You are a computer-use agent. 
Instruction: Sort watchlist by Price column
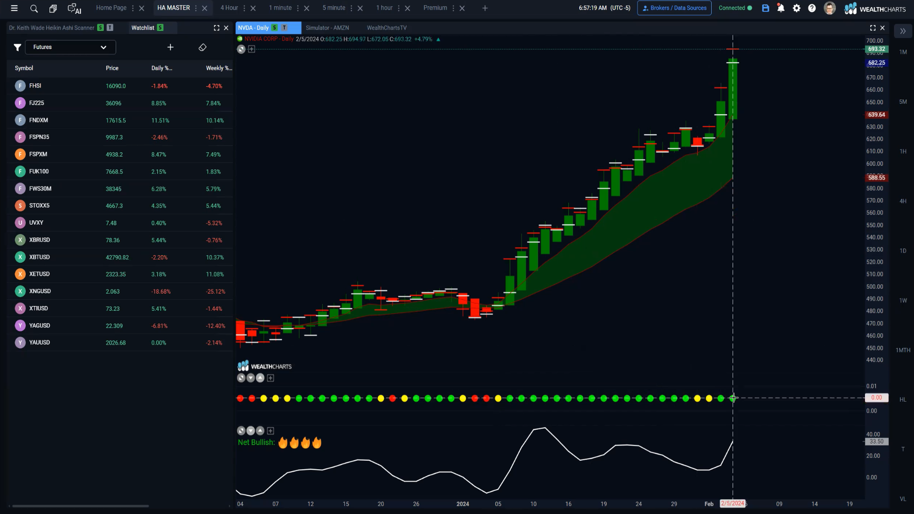coord(112,68)
